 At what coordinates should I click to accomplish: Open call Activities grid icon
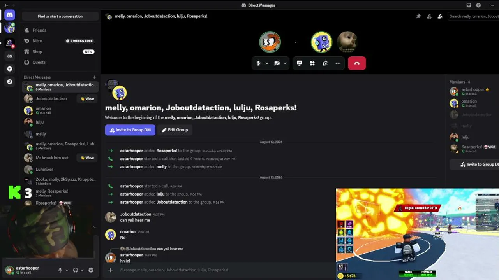click(x=312, y=63)
